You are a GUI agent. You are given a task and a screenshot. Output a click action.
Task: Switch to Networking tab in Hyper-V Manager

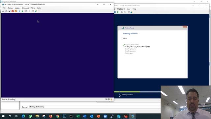click(x=40, y=107)
